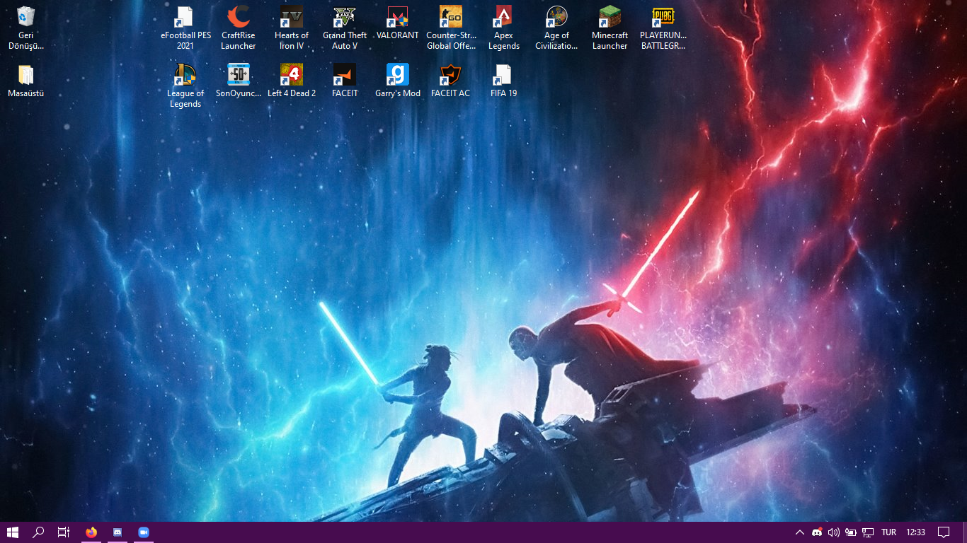Select the PLAYERUNKNOWN'S BATTLEGROUNDS shortcut

663,28
